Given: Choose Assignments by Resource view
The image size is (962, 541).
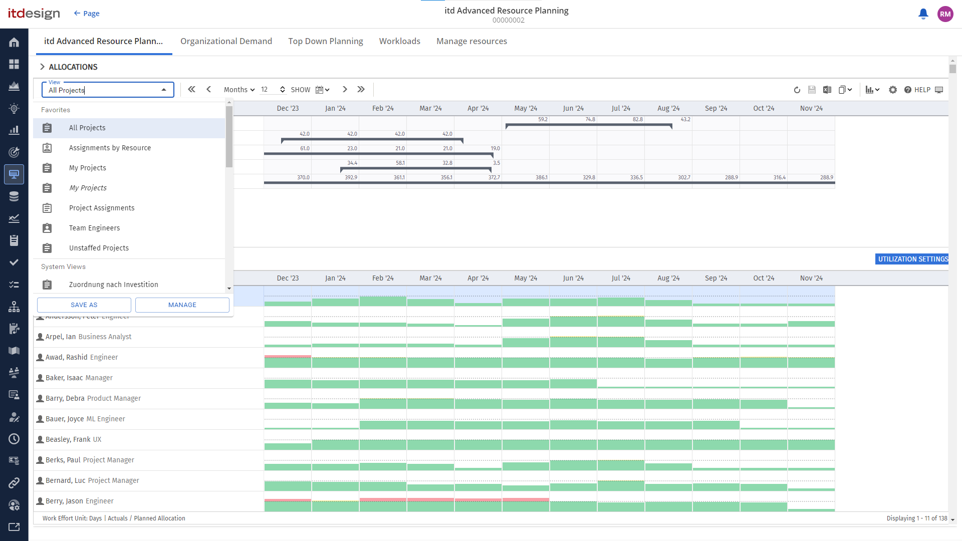Looking at the screenshot, I should coord(129,148).
